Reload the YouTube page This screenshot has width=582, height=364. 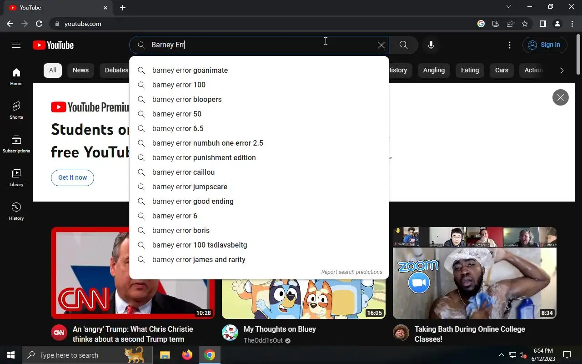click(39, 24)
